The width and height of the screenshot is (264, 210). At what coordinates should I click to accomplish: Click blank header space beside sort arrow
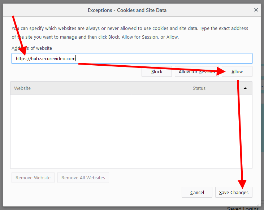224,88
